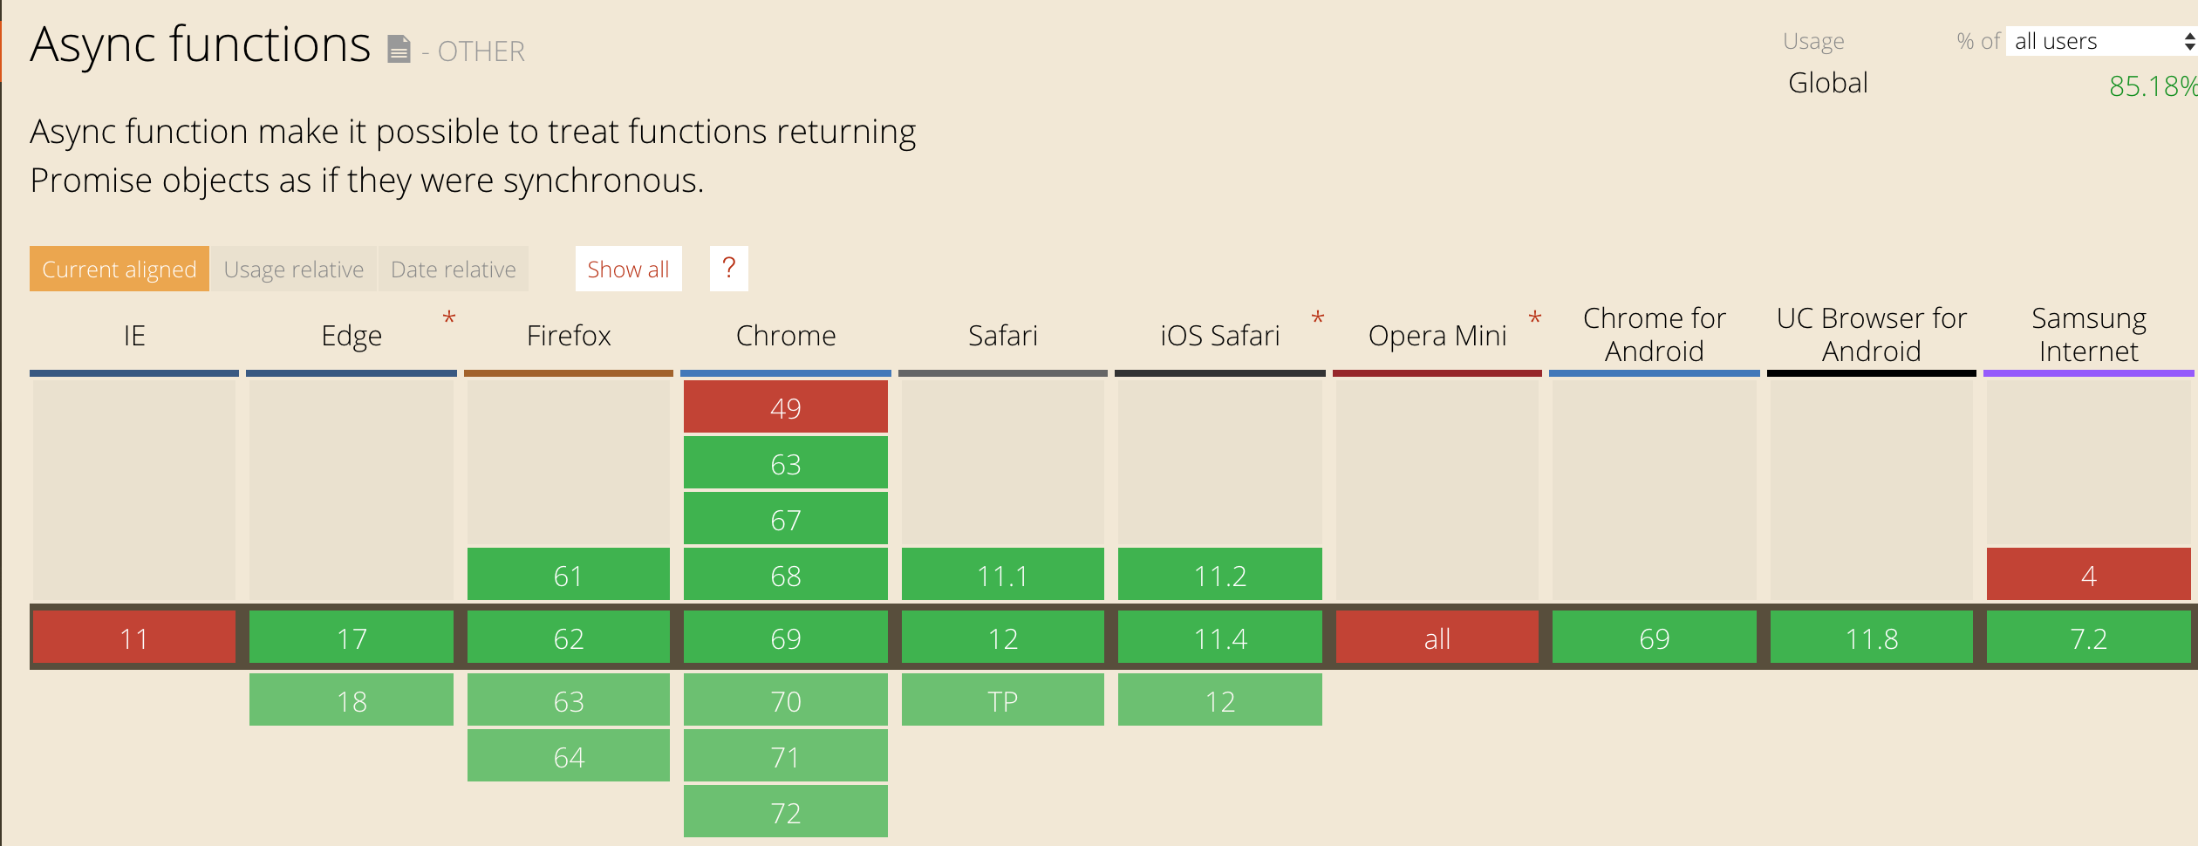
Task: Click the Edge 18 version cell
Action: pos(352,700)
